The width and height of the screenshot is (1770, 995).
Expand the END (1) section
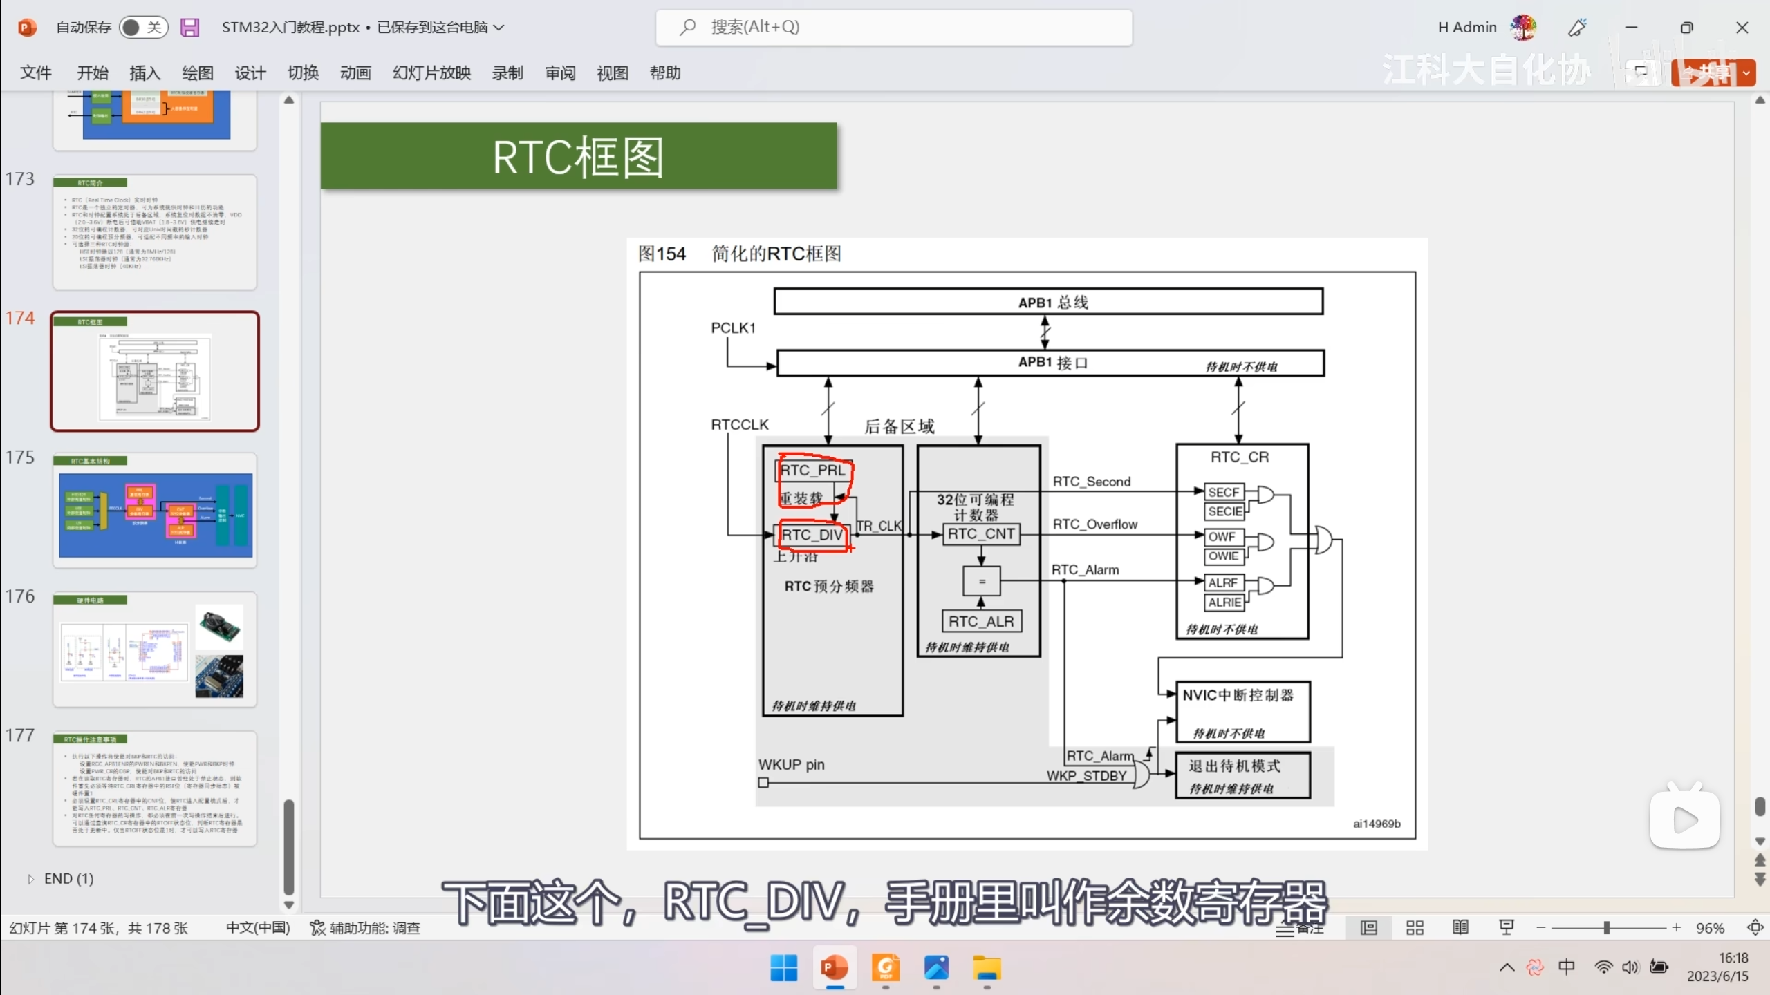coord(30,879)
